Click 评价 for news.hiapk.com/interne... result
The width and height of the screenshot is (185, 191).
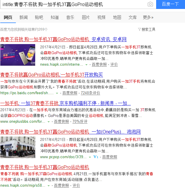[114, 65]
